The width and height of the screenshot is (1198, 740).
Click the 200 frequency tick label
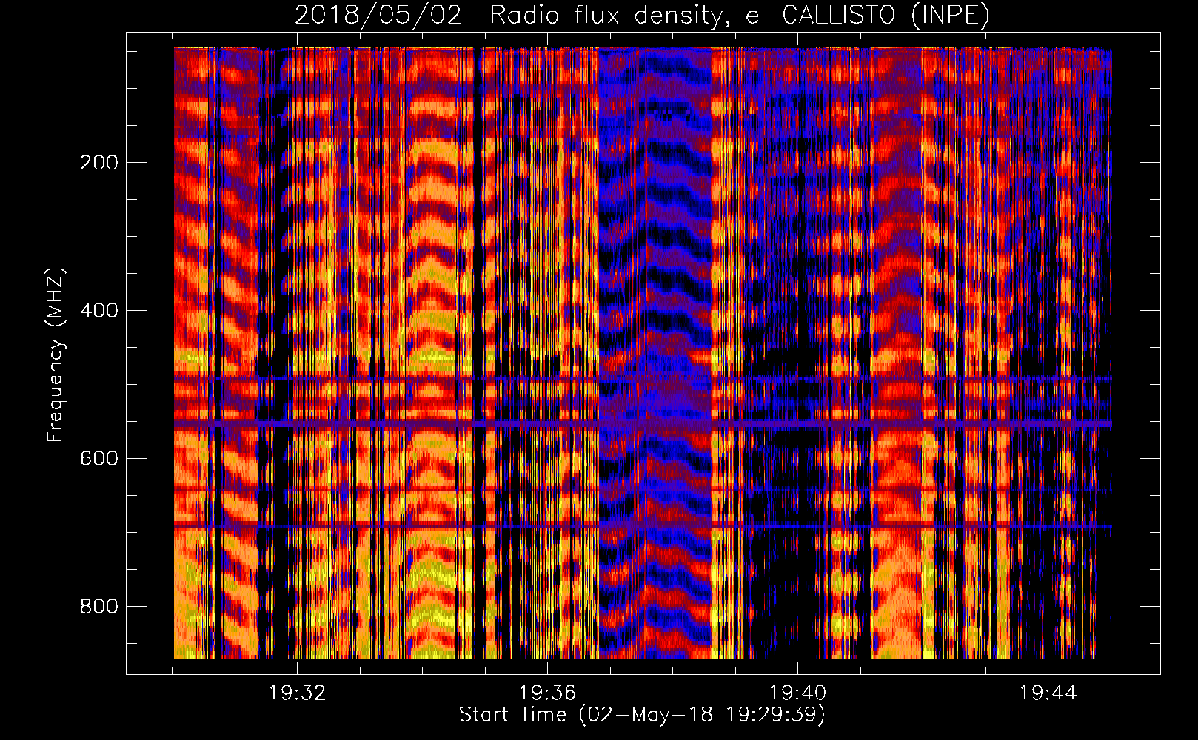(98, 163)
